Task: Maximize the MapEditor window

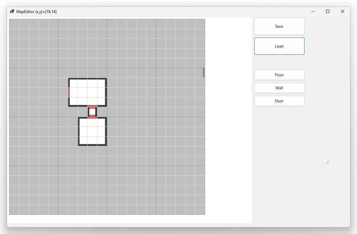Action: click(328, 11)
